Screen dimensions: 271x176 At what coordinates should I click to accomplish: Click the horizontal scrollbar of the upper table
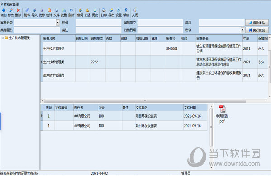(145, 100)
